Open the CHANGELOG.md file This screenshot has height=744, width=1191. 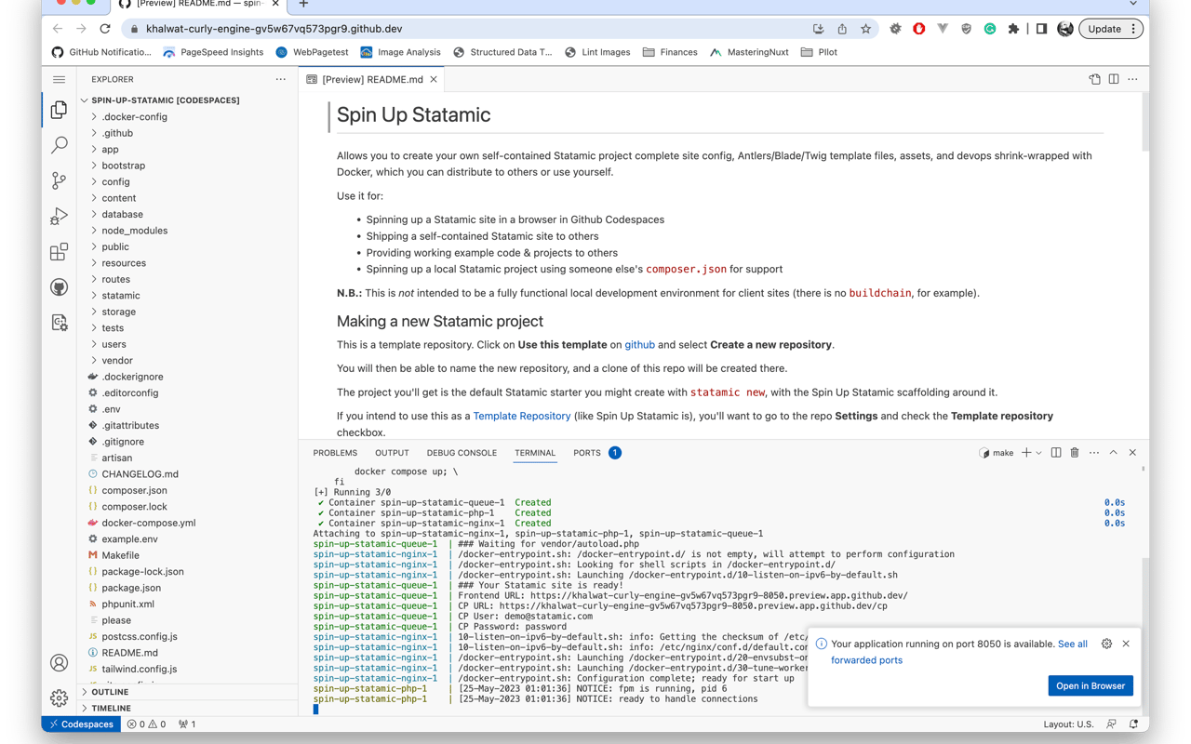tap(140, 474)
